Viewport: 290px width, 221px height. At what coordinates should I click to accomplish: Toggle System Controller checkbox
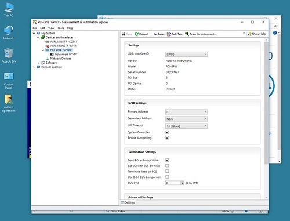click(x=167, y=132)
